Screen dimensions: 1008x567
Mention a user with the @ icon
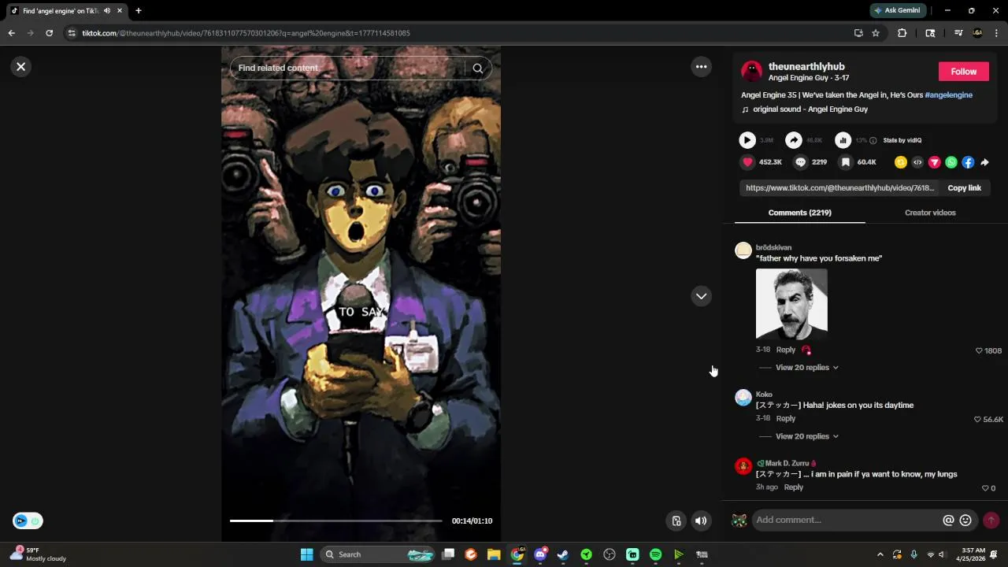point(948,521)
